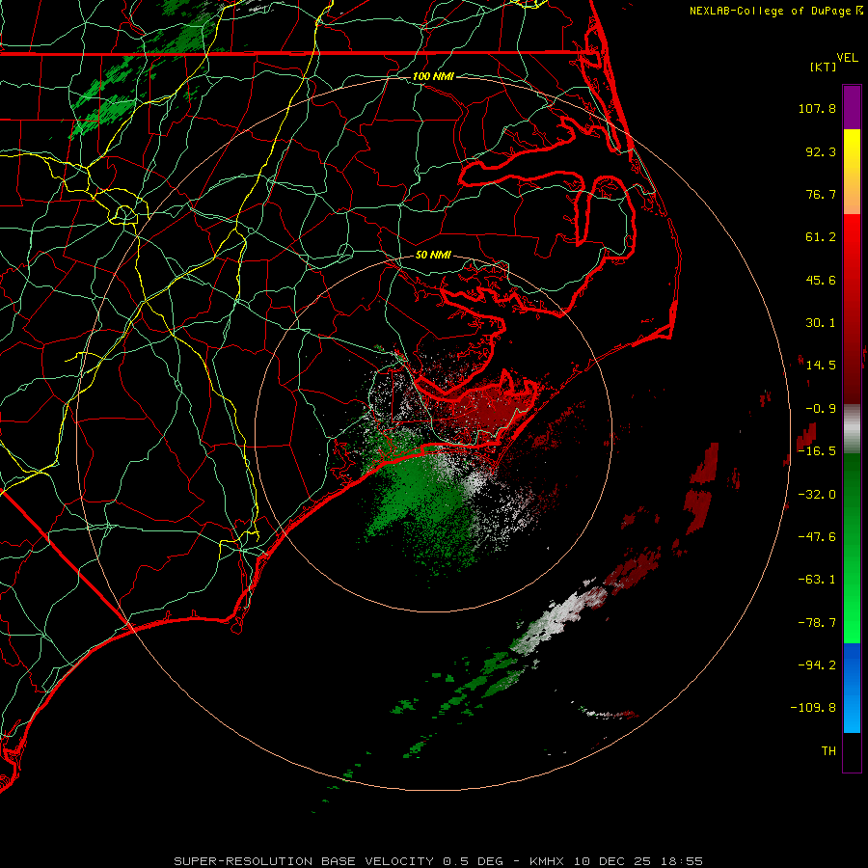Image resolution: width=868 pixels, height=868 pixels.
Task: Click the -94.2 legend value
Action: 817,665
